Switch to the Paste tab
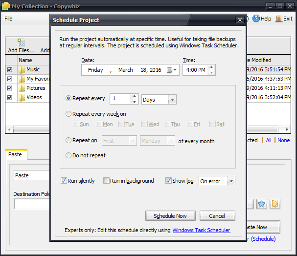This screenshot has width=297, height=256. click(16, 155)
